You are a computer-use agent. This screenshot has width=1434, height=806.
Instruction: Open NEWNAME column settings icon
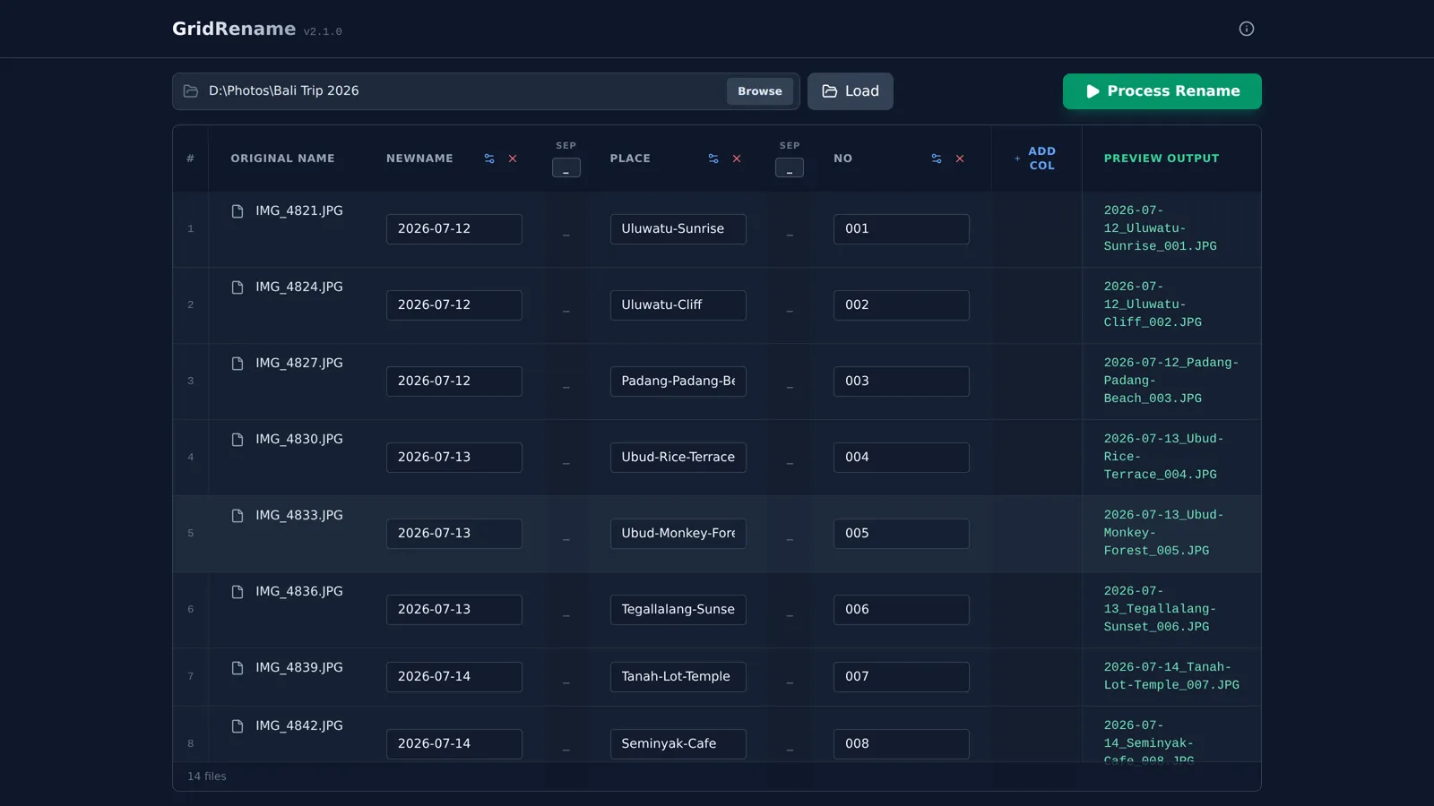[489, 159]
